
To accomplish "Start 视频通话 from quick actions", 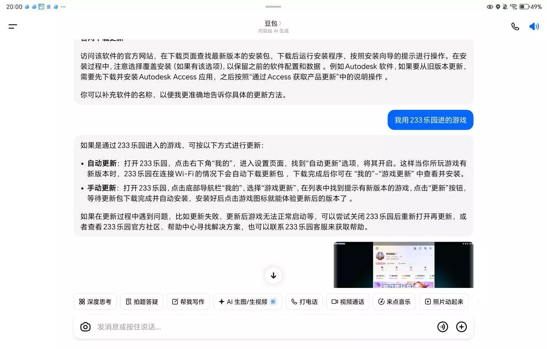I will click(348, 302).
